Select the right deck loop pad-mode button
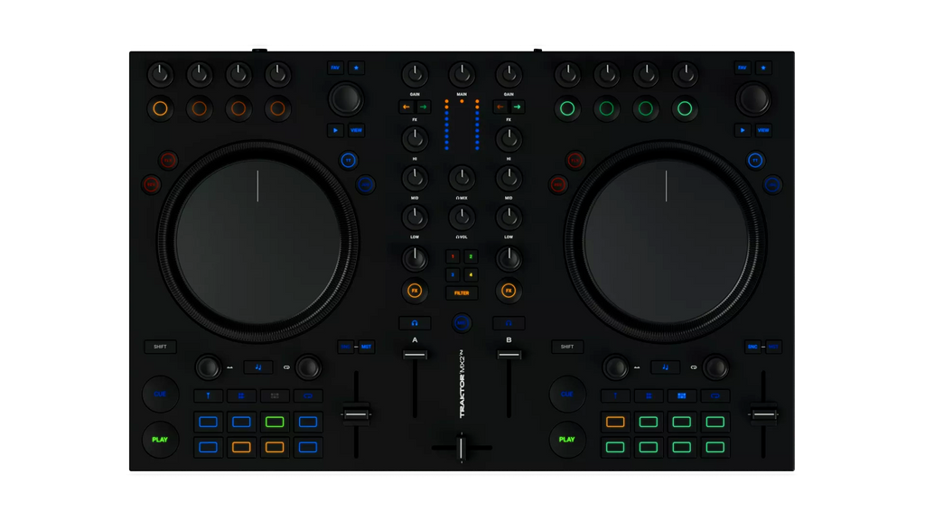 [x=715, y=395]
